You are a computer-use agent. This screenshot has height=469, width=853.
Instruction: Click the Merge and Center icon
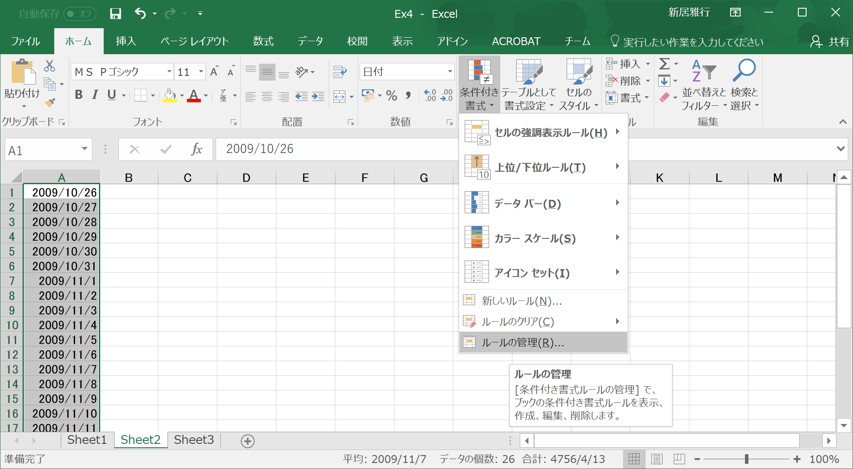340,96
